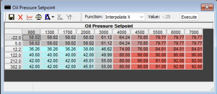Select cell 80.00 in the 122.0 row
This screenshot has height=94, width=217.
point(122,55)
